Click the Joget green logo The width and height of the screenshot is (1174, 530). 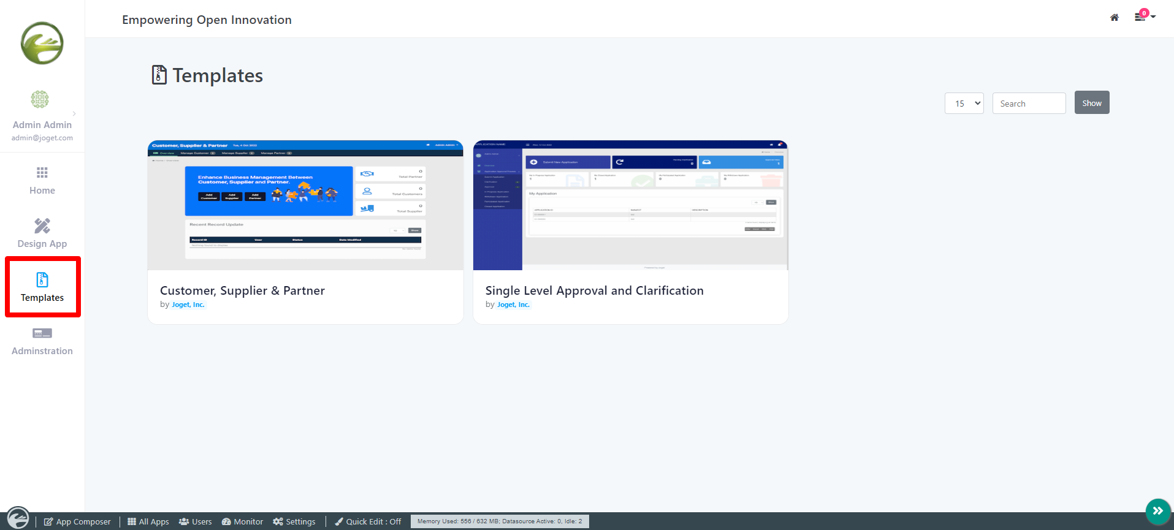42,43
